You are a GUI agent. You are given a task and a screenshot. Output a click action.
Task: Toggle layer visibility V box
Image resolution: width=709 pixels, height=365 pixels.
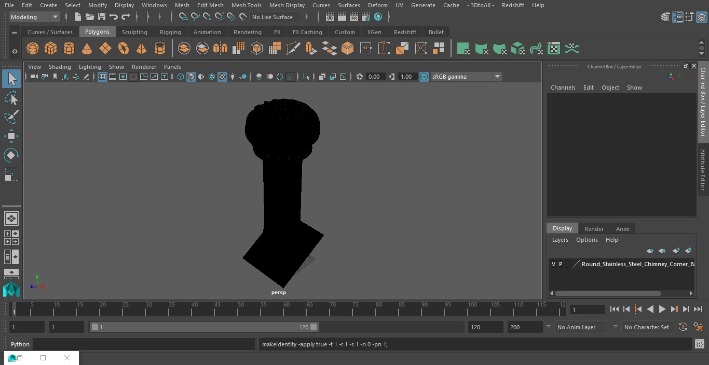(x=553, y=264)
